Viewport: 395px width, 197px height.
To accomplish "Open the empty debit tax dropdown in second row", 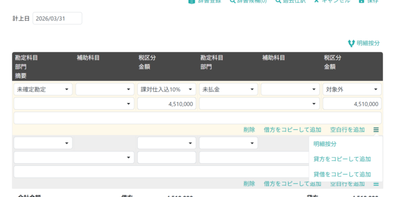I will point(167,143).
